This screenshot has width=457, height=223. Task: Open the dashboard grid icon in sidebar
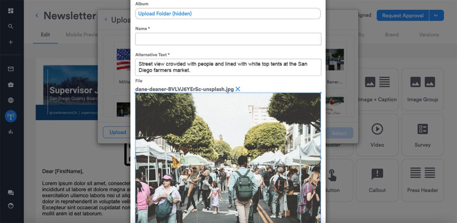click(11, 11)
